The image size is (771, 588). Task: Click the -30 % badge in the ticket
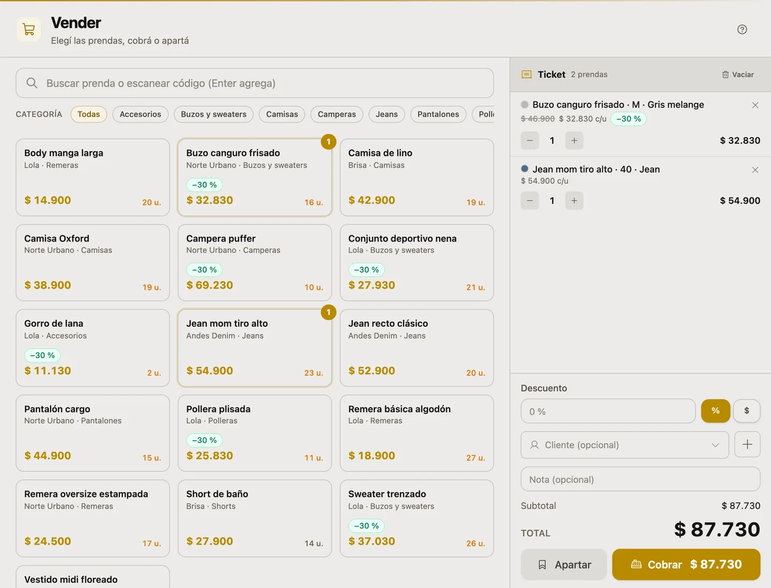coord(629,119)
